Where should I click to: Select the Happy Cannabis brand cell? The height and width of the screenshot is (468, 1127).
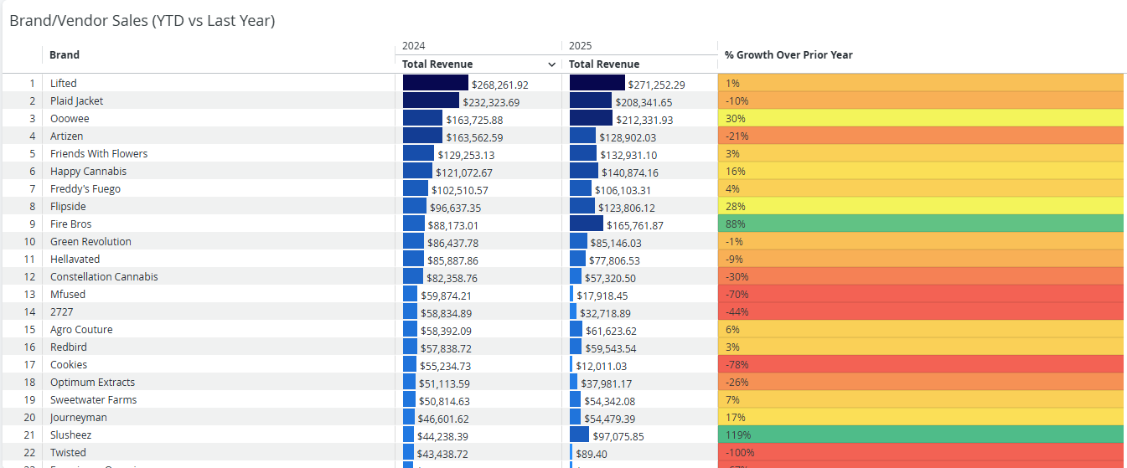[x=218, y=171]
